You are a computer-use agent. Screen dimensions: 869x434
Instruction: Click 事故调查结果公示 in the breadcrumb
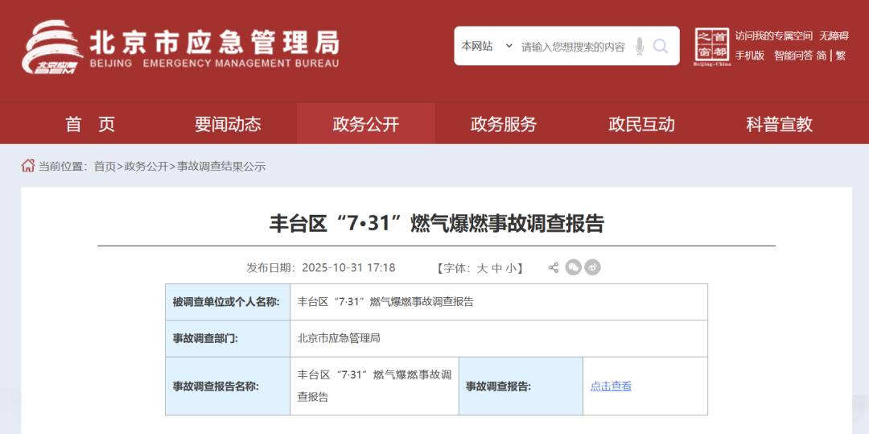point(221,167)
